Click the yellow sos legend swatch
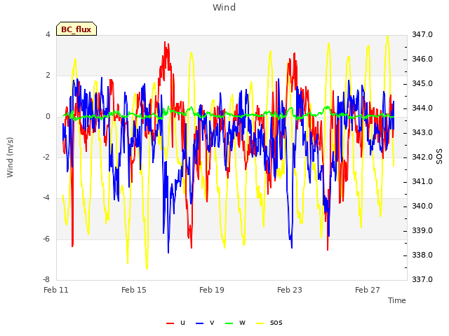 [260, 323]
